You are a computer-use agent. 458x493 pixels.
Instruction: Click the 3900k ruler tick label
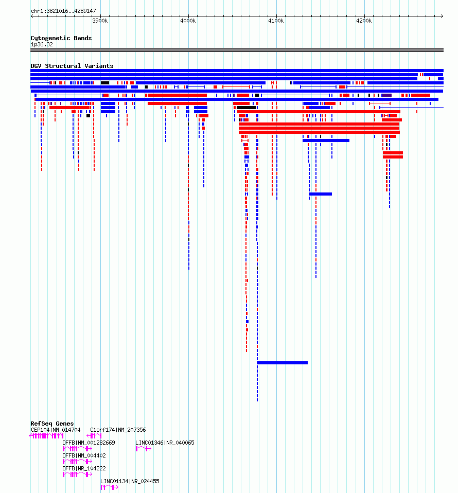[x=100, y=21]
